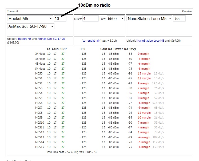Image resolution: width=199 pixels, height=161 pixels.
Task: Click the '65Mb/s' throughput value
Action: (159, 108)
